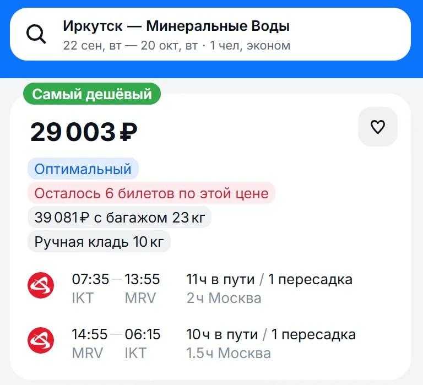Click the 2ч Москва layover info

click(224, 298)
